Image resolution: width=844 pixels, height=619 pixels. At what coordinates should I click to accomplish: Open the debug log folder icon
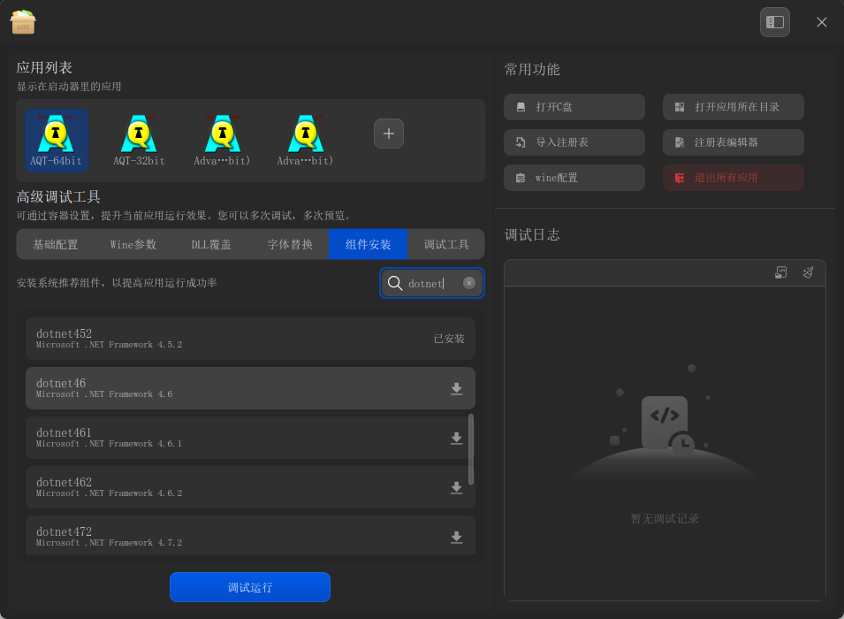coord(780,272)
